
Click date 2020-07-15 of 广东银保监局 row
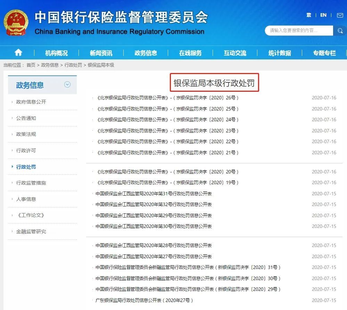(x=324, y=300)
